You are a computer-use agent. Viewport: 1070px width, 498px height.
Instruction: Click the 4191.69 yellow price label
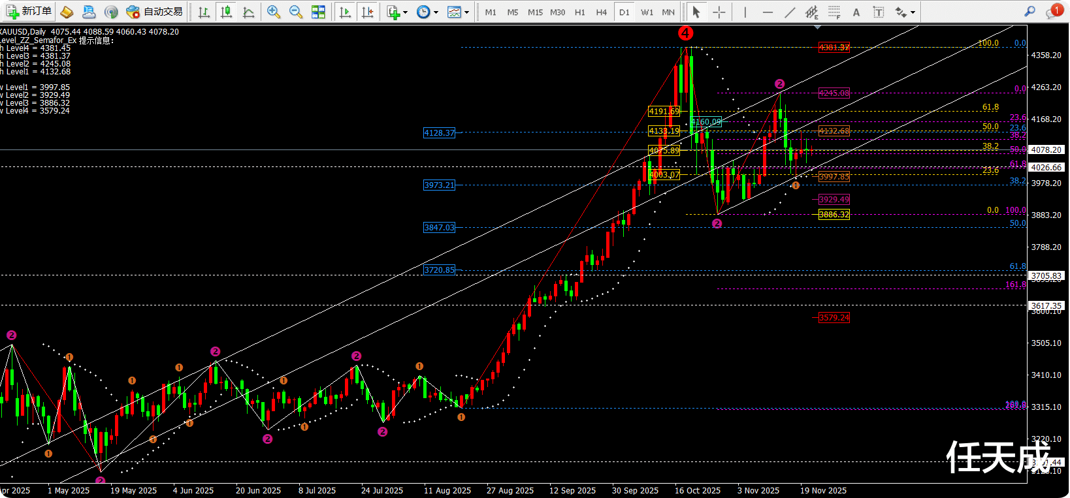click(x=664, y=112)
